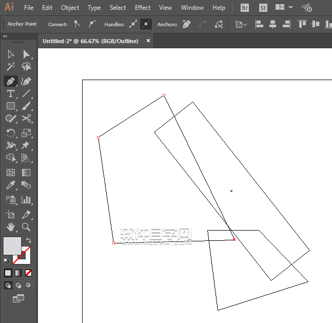Open the Object menu
Viewport: 332px width, 323px height.
pyautogui.click(x=70, y=8)
